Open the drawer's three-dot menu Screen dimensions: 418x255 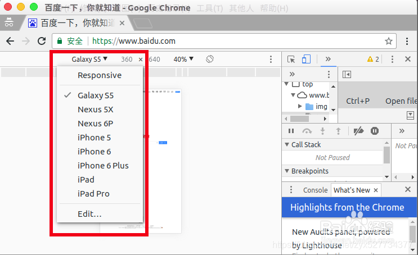pos(291,190)
